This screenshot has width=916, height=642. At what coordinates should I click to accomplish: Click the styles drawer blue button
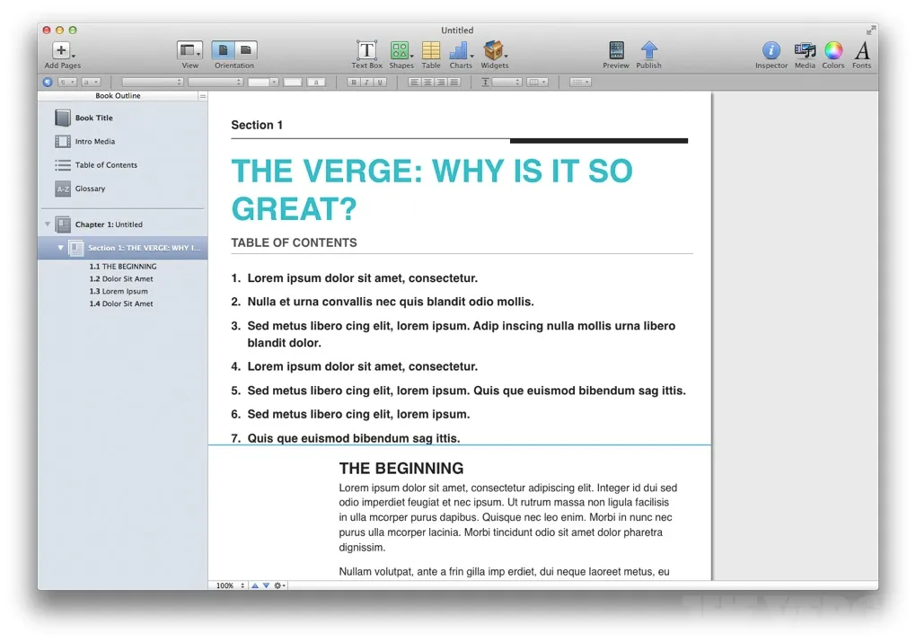48,83
